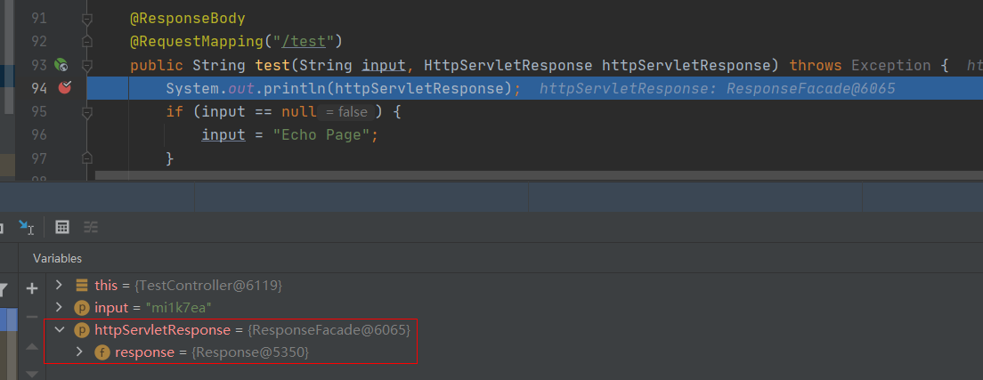Image resolution: width=983 pixels, height=380 pixels.
Task: Add a new watch with plus icon
Action: 32,288
